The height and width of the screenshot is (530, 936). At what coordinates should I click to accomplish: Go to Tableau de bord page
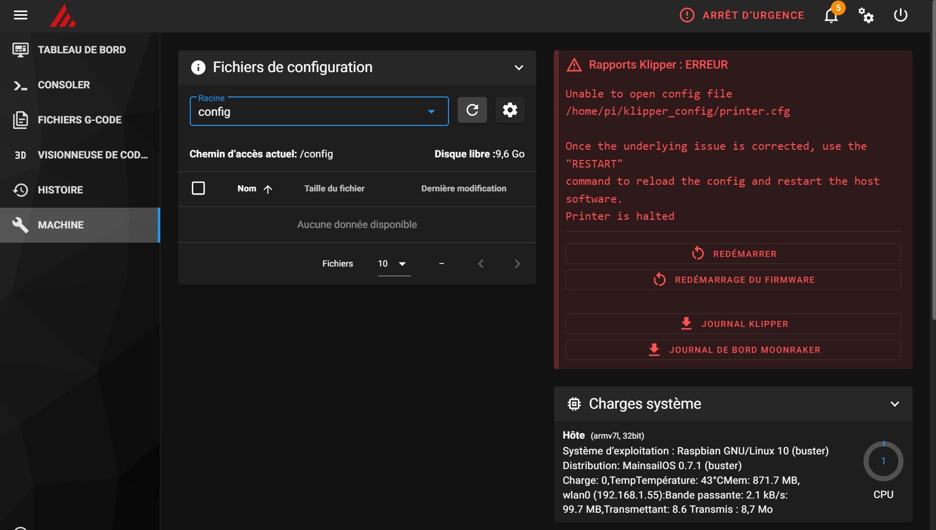coord(81,50)
